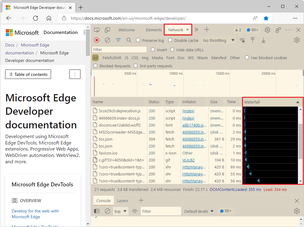This screenshot has height=227, width=304.
Task: Check 3rd-party requests box
Action: (135, 66)
